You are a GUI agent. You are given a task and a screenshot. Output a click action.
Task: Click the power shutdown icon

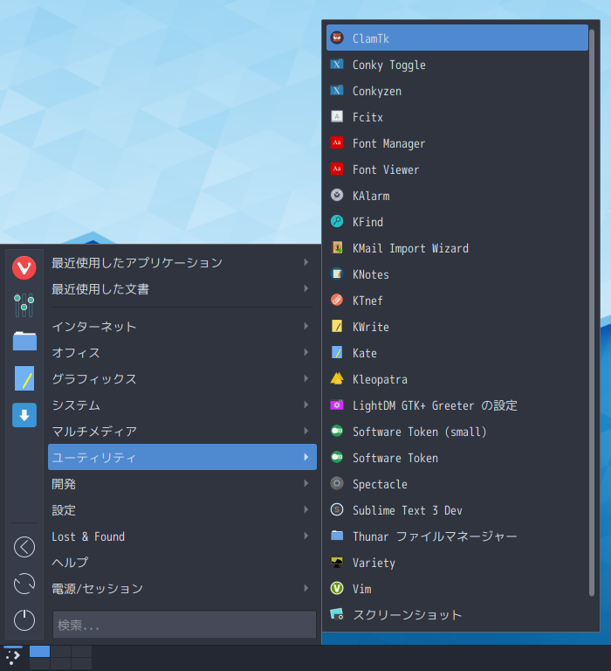[x=24, y=620]
